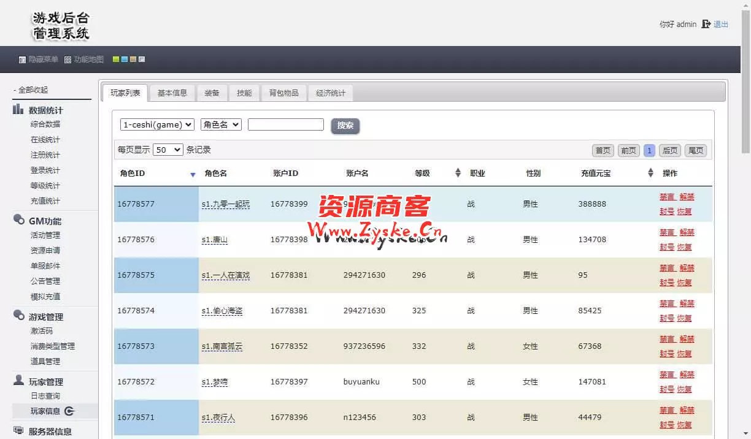The width and height of the screenshot is (751, 439).
Task: Open 登录统计 in the sidebar
Action: coord(45,170)
